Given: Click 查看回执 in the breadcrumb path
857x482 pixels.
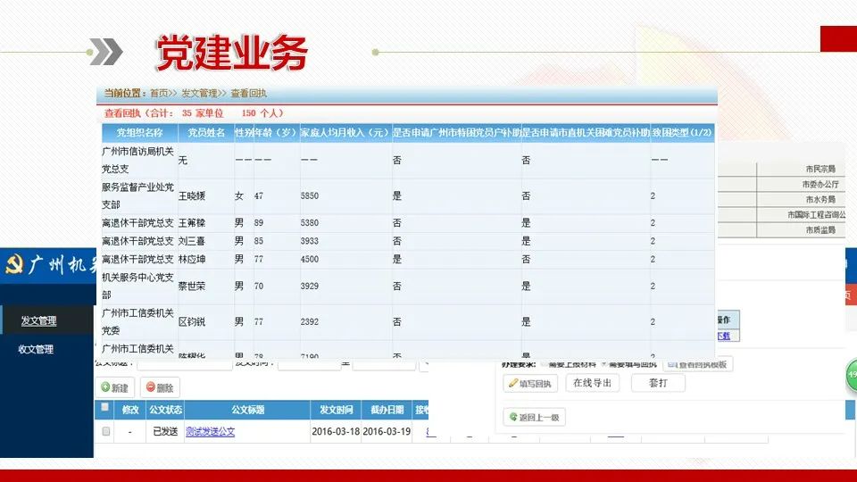Looking at the screenshot, I should coord(249,94).
